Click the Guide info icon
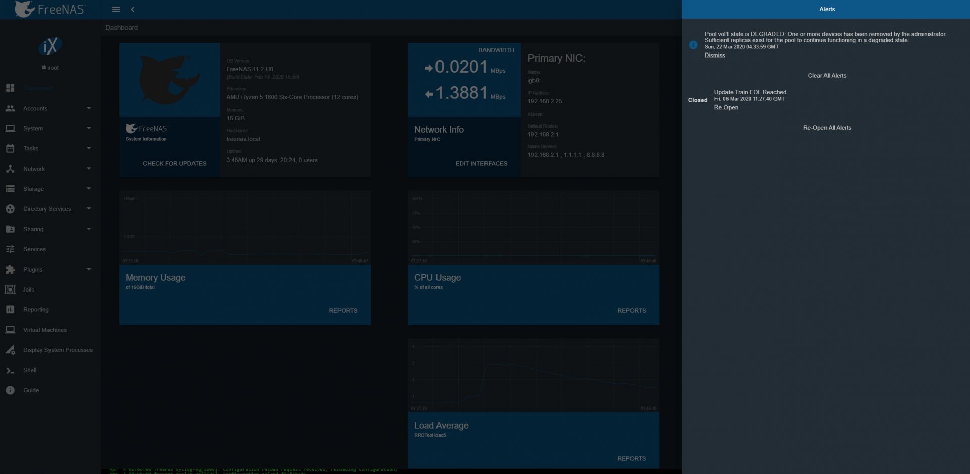Screen dimensions: 970x474 (x=10, y=390)
